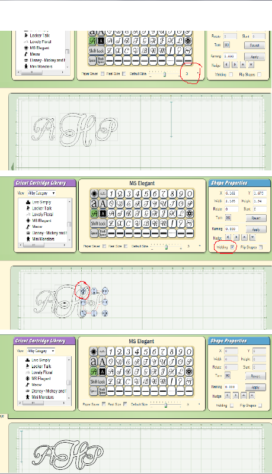Click Nudge right arrow in middle screenshot
Image resolution: width=272 pixels, height=474 pixels.
[x=236, y=237]
